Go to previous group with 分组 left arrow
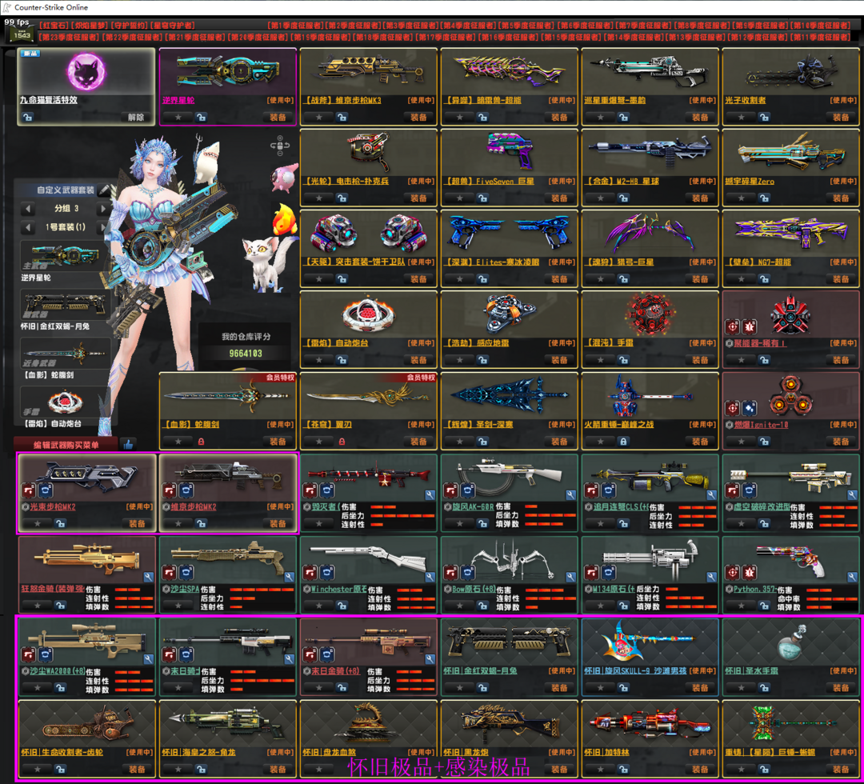This screenshot has height=784, width=864. coord(29,209)
